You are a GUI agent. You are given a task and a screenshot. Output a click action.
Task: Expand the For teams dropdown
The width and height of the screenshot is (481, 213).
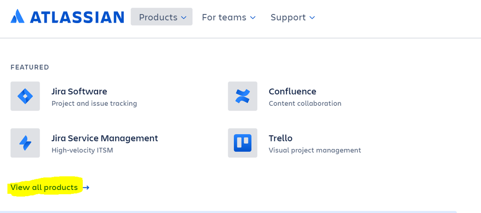(228, 17)
